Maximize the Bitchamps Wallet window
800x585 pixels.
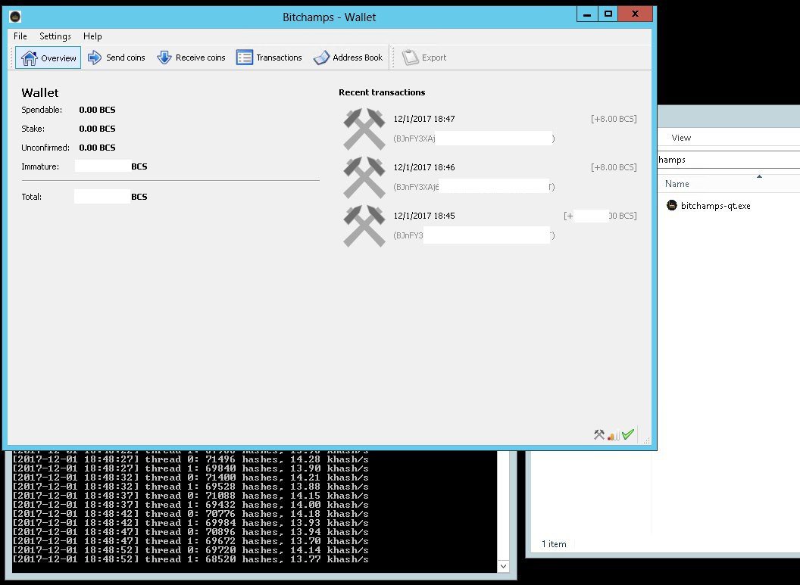tap(608, 14)
